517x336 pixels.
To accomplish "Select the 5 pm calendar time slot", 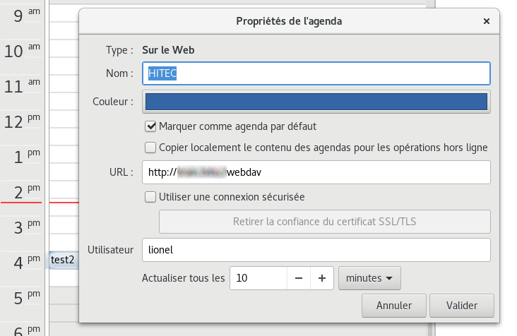I will point(63,296).
